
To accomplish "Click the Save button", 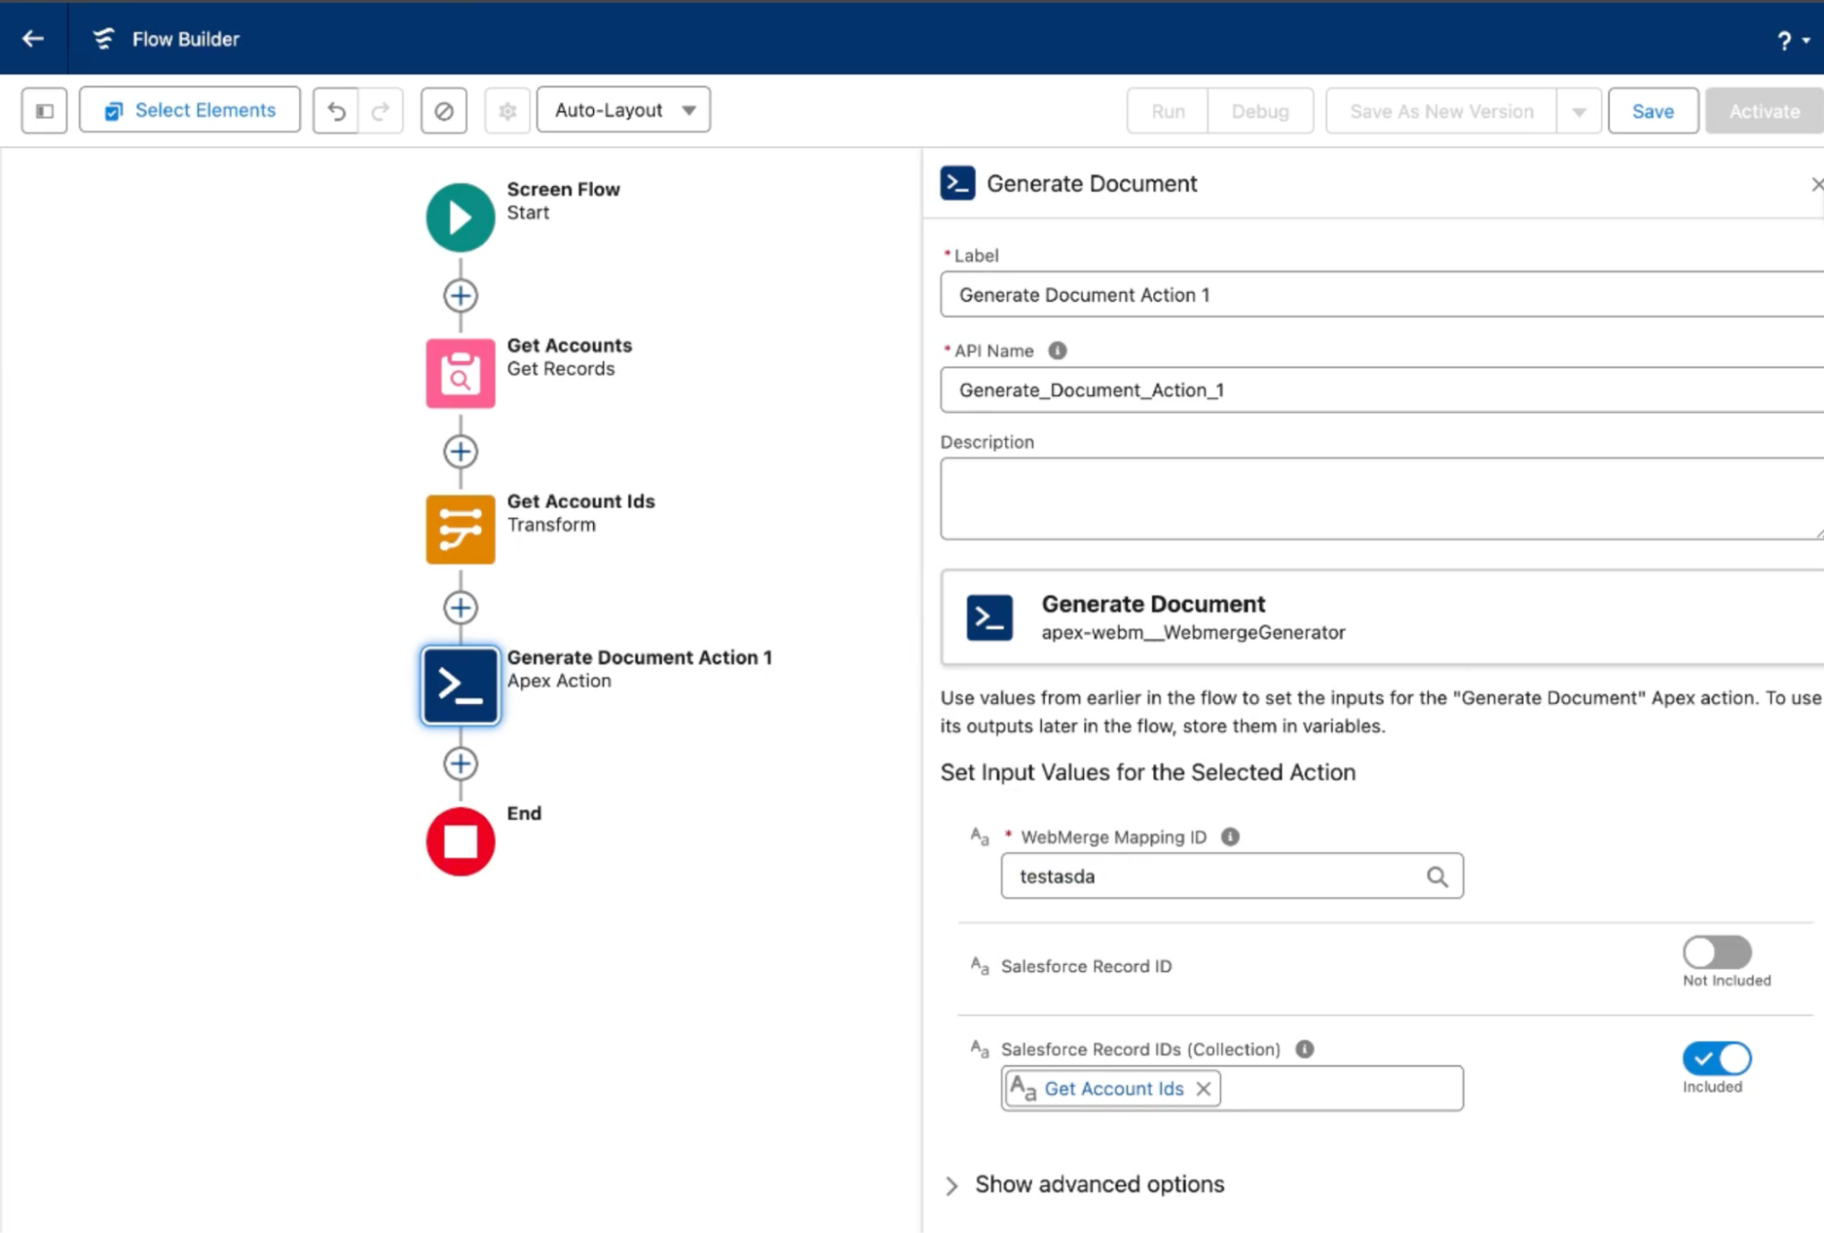I will coord(1652,111).
